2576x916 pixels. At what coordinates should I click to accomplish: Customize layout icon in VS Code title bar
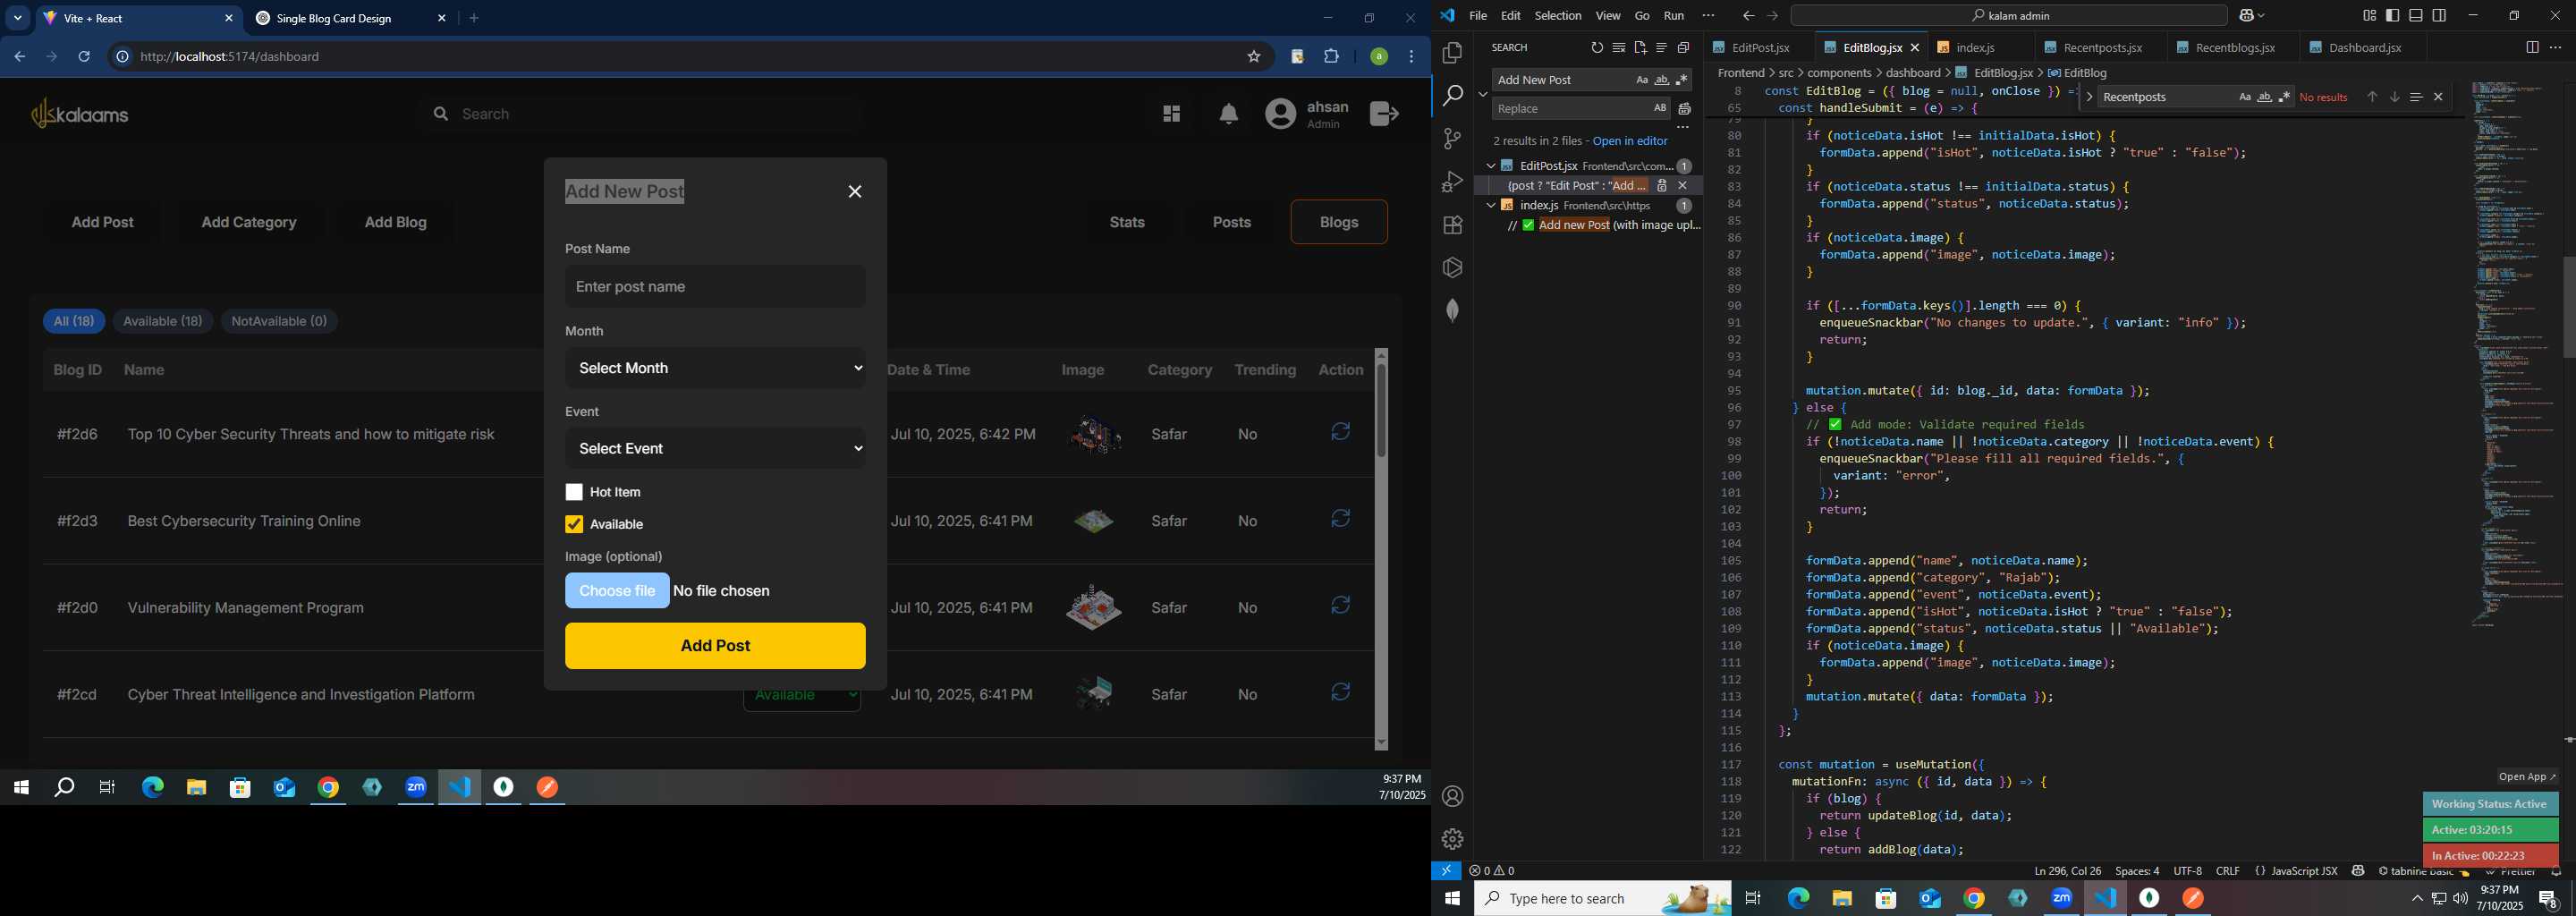2369,16
